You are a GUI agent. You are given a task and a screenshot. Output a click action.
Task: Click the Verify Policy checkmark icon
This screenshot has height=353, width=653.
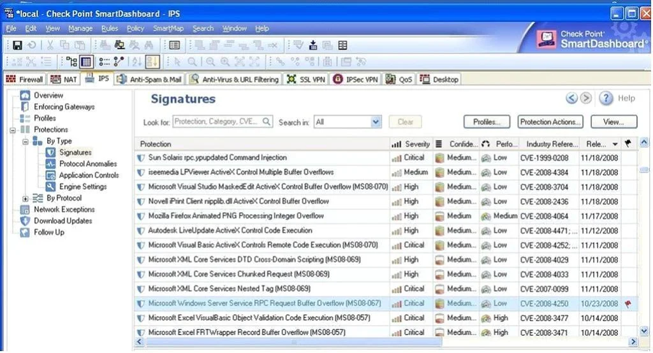tap(298, 45)
